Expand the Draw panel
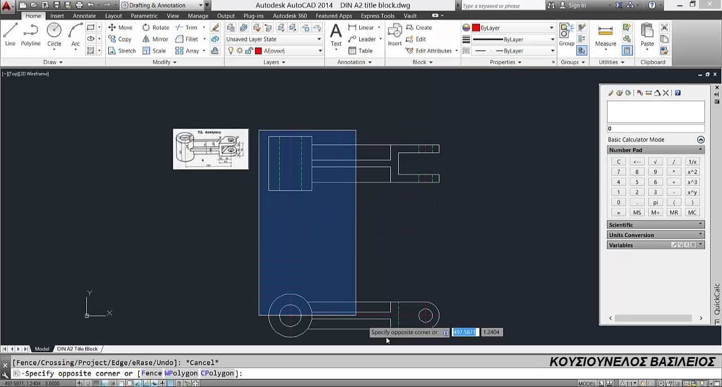This screenshot has height=387, width=722. [53, 62]
